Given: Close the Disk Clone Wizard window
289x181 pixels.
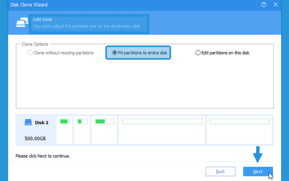Looking at the screenshot, I should click(x=275, y=4).
